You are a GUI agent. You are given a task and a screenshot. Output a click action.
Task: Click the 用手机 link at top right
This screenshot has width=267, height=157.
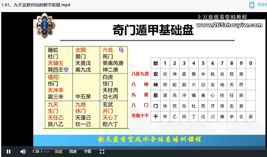point(262,5)
